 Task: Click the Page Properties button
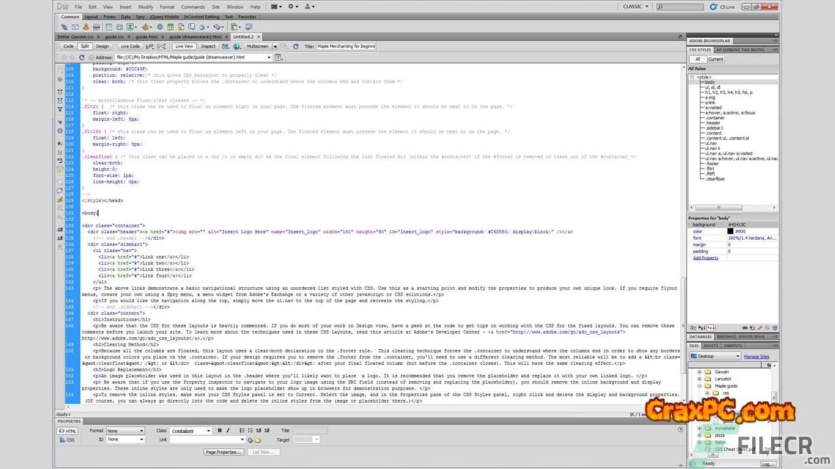[223, 451]
